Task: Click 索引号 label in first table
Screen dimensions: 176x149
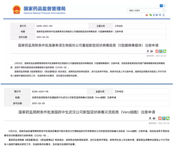Action: [x=23, y=26]
